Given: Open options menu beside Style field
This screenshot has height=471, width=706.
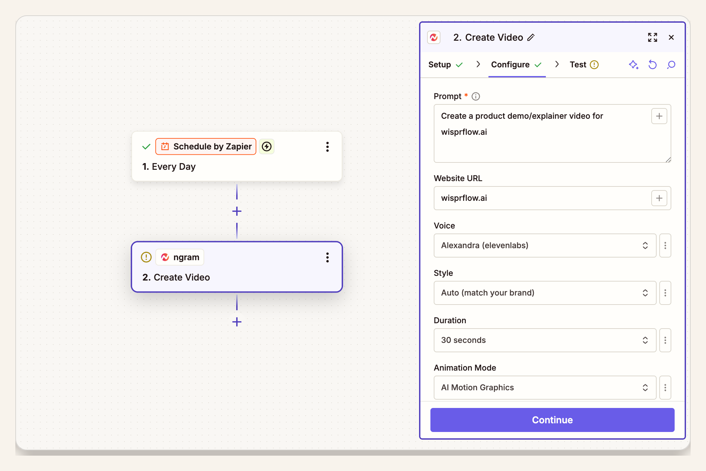Looking at the screenshot, I should 665,293.
